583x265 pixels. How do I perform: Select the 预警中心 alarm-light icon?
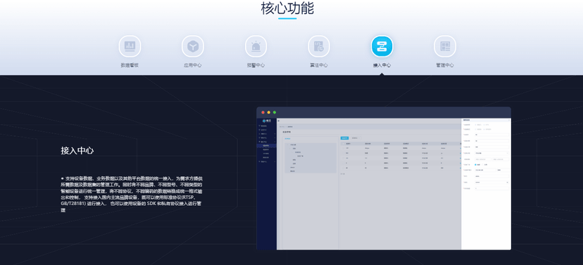(x=256, y=47)
